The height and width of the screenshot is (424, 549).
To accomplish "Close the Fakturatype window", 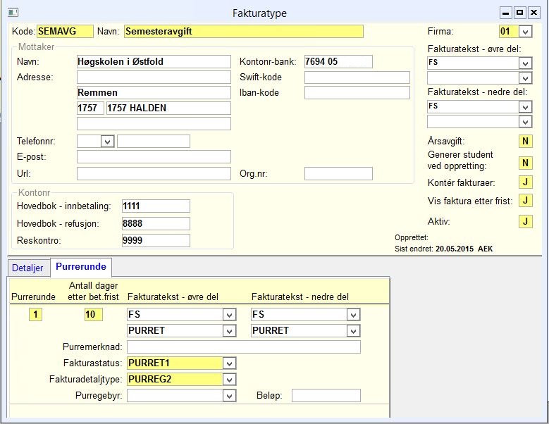I will (533, 13).
